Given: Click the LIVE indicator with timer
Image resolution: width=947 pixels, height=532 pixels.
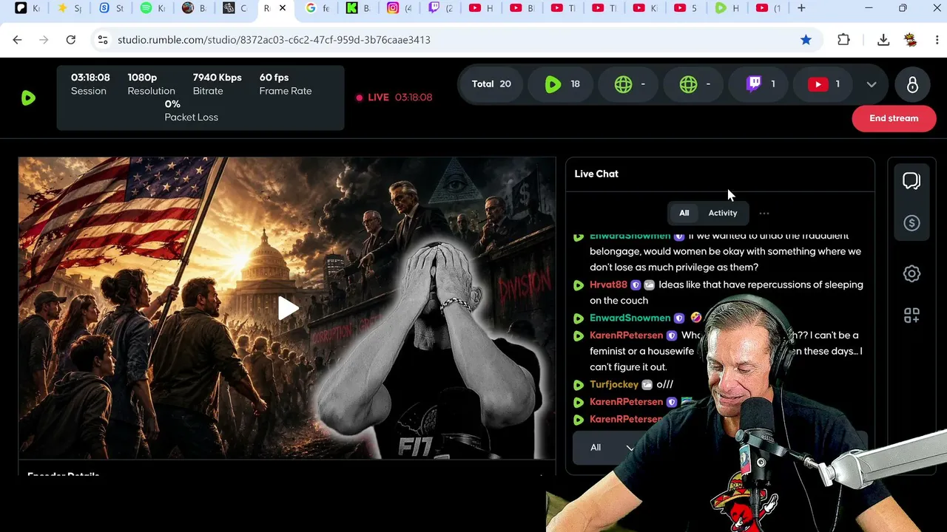Looking at the screenshot, I should click(x=394, y=98).
